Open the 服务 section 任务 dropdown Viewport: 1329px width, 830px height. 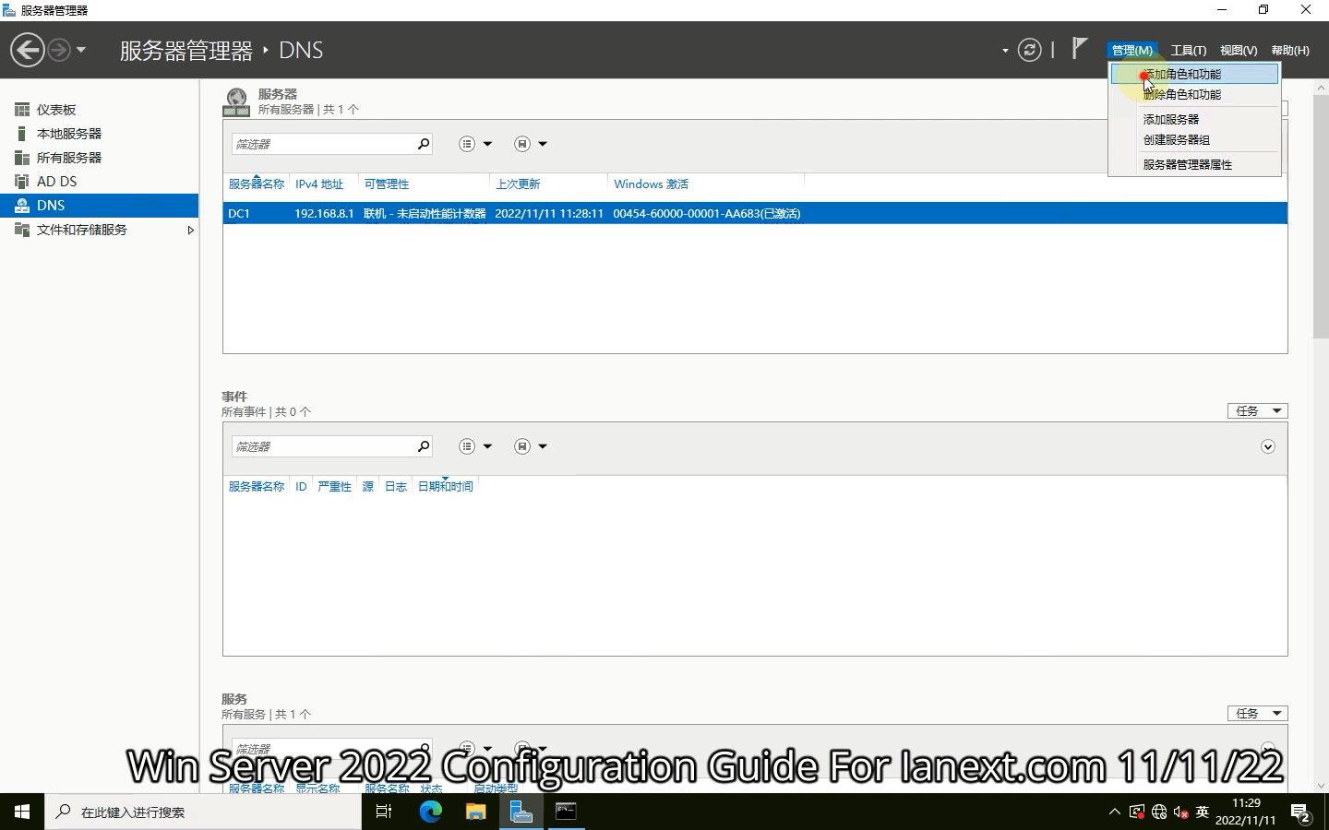(1258, 713)
